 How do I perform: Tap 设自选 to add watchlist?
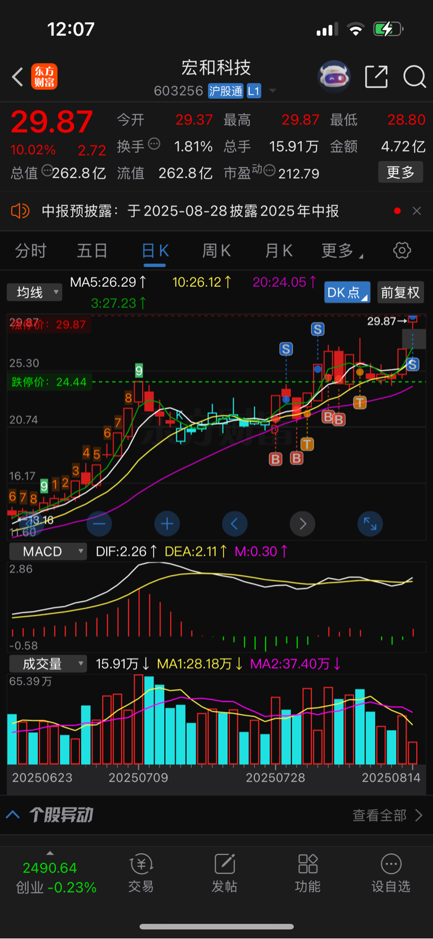click(x=391, y=874)
